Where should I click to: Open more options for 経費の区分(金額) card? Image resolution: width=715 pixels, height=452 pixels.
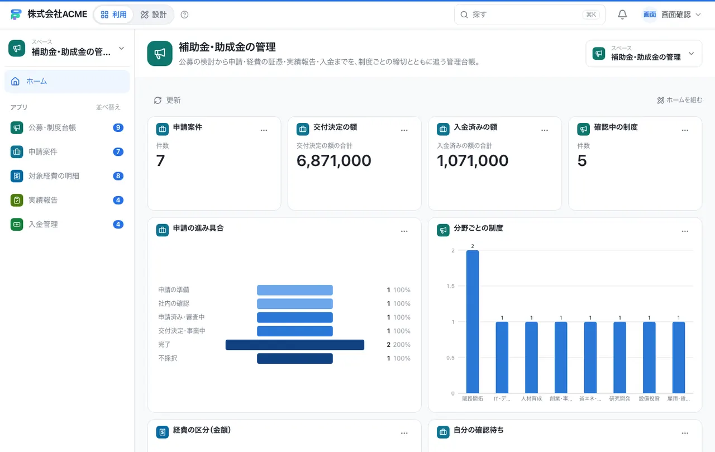click(404, 433)
